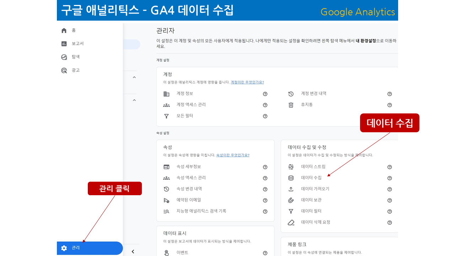The image size is (455, 256).
Task: Click the bar chart 보고서 icon
Action: point(64,44)
